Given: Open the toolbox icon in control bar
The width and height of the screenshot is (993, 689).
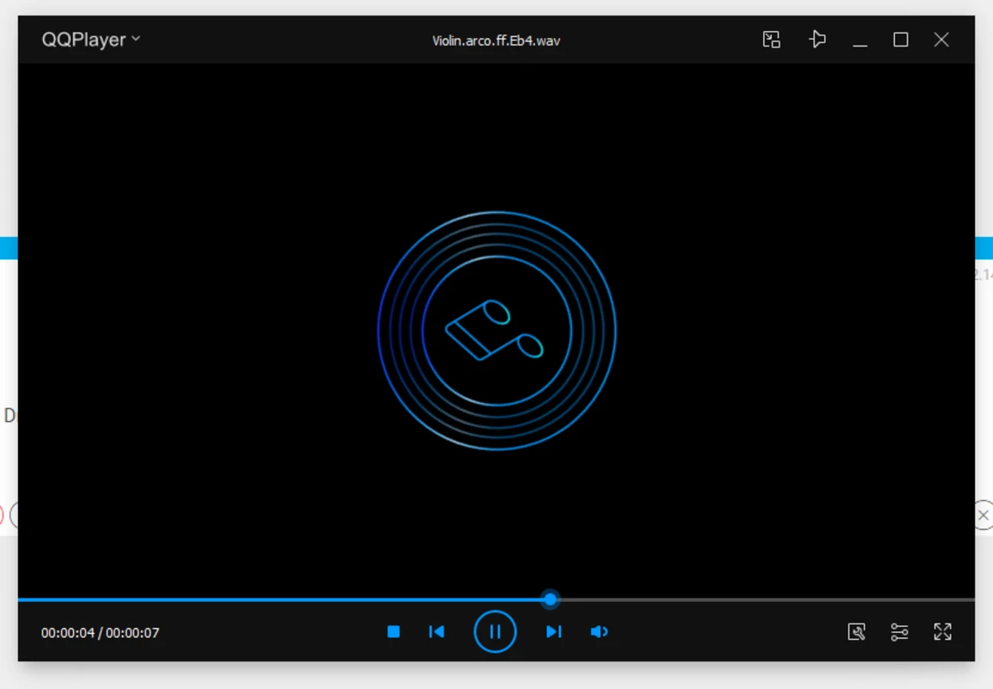Looking at the screenshot, I should click(856, 631).
